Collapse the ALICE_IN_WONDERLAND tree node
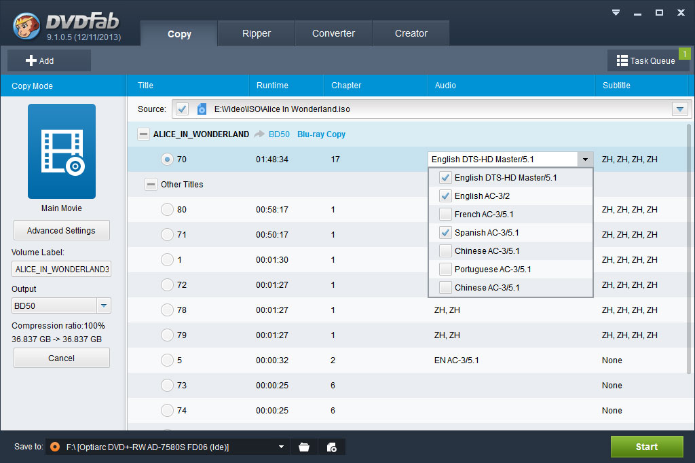695x463 pixels. pos(144,134)
